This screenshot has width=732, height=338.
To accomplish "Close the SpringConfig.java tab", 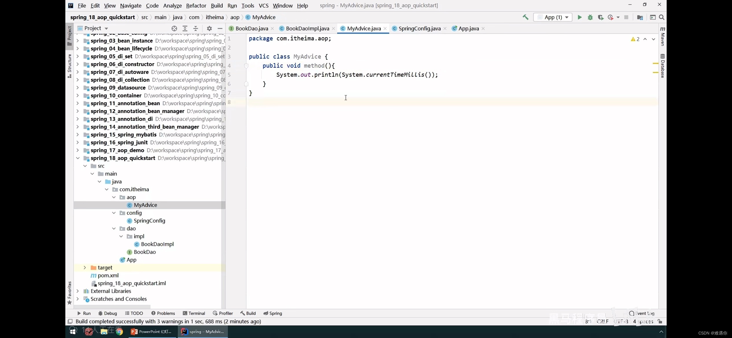I will coord(445,29).
